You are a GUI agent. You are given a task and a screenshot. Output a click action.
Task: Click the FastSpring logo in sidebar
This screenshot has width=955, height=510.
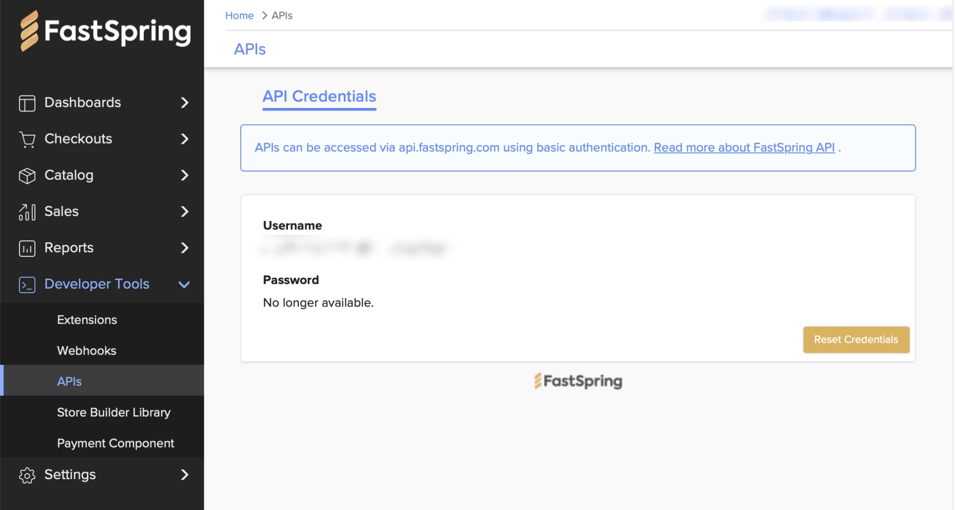point(105,31)
